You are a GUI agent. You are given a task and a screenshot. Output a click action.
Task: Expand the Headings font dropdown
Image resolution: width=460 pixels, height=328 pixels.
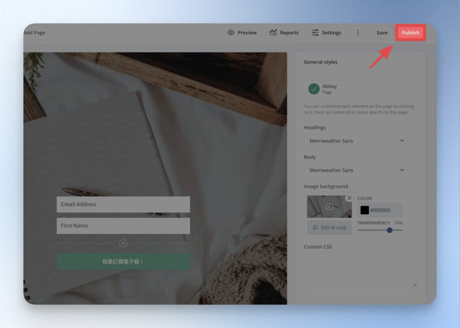[356, 141]
